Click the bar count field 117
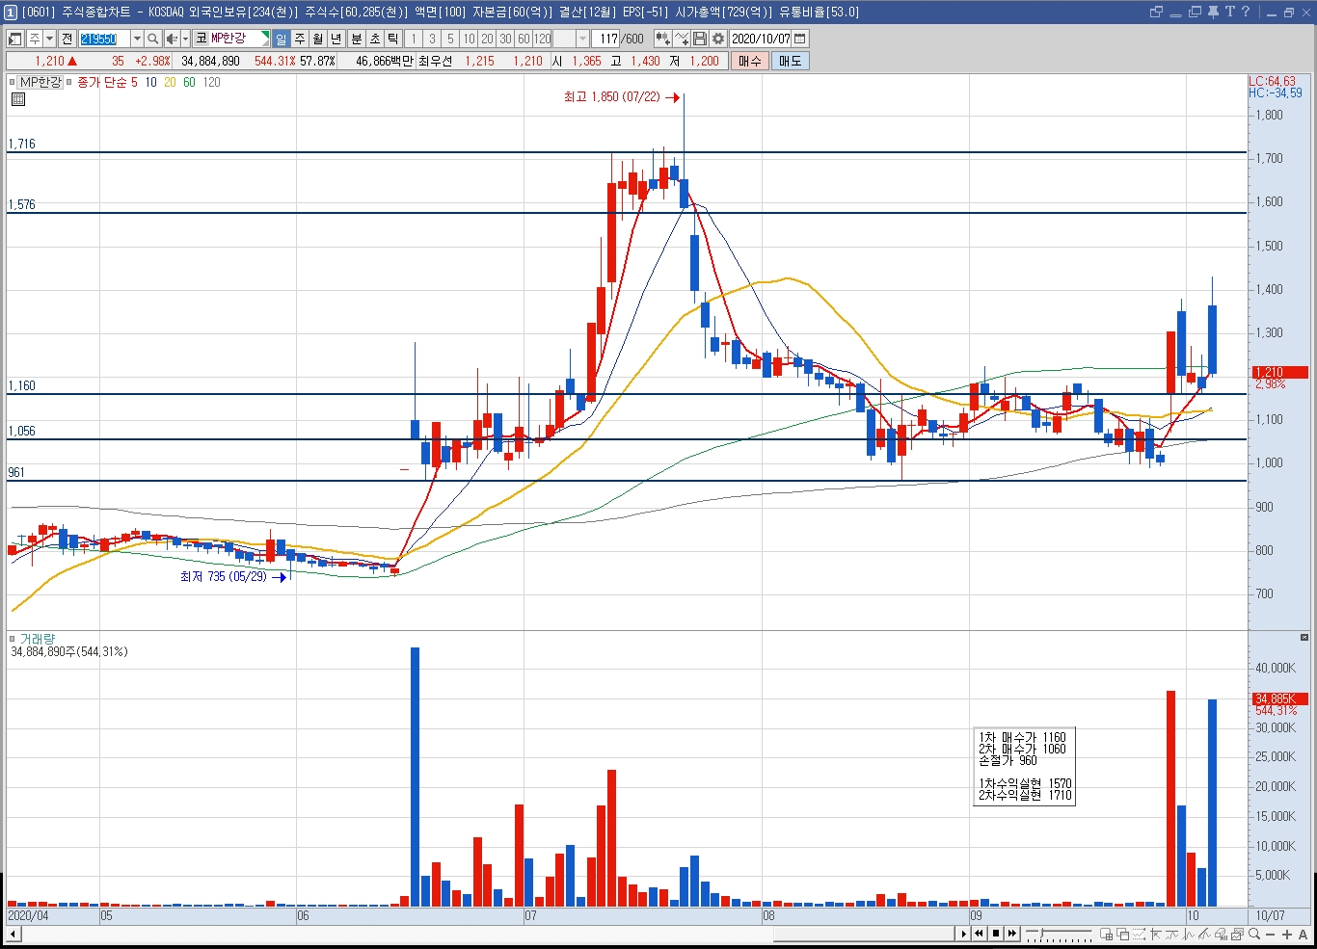 (x=606, y=39)
